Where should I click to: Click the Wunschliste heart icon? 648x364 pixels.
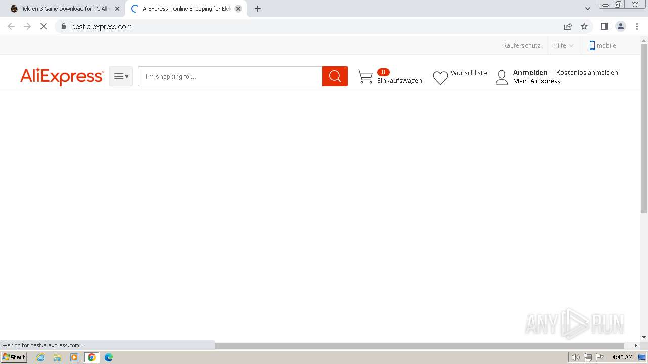point(440,78)
